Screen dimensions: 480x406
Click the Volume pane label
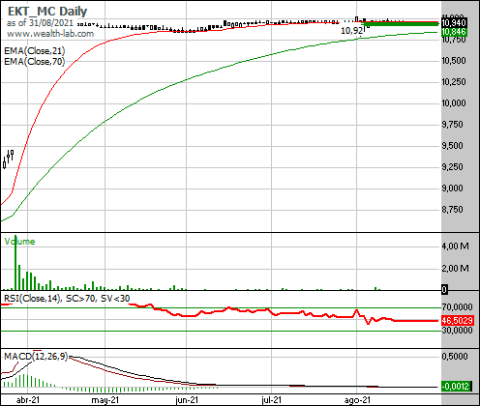tap(19, 242)
